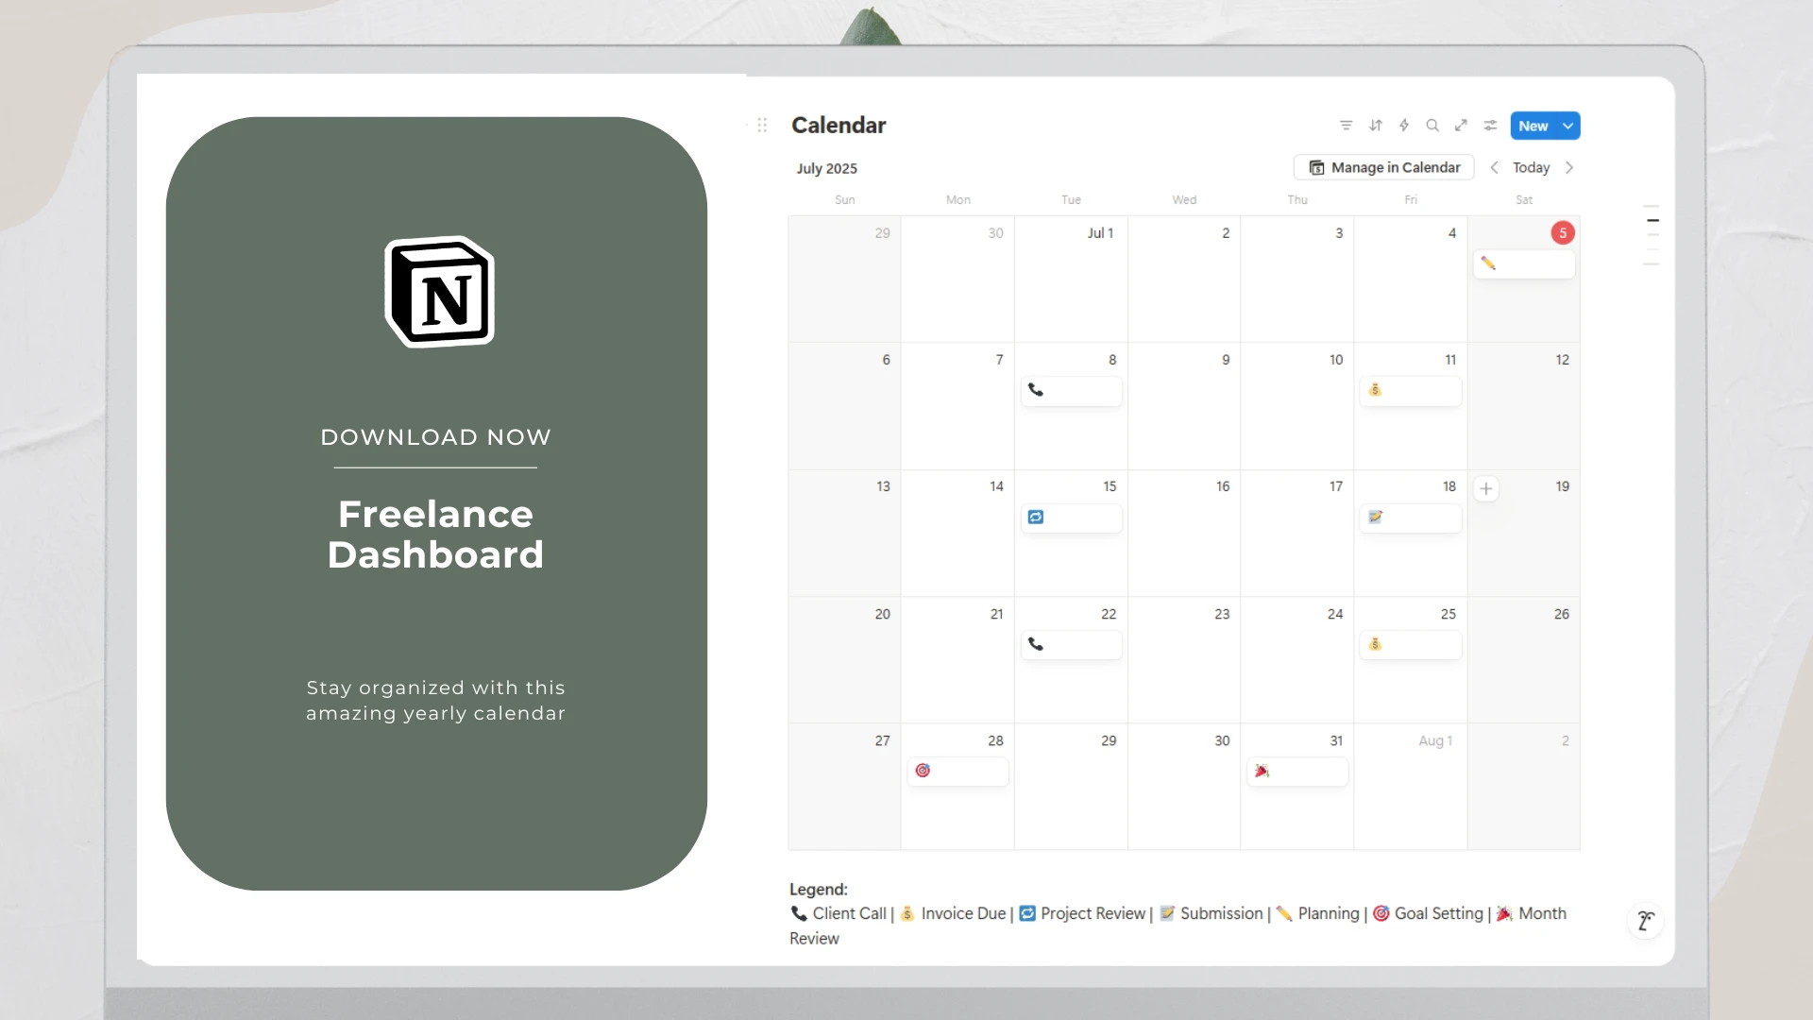Open the submission event on July 18
Image resolution: width=1813 pixels, height=1020 pixels.
(1411, 518)
